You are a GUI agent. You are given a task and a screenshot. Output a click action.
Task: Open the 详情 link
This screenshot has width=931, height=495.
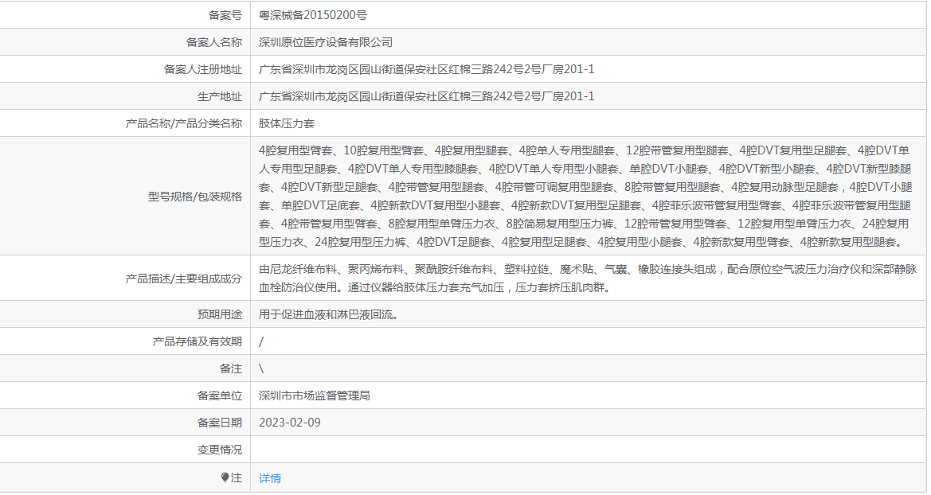pos(270,478)
